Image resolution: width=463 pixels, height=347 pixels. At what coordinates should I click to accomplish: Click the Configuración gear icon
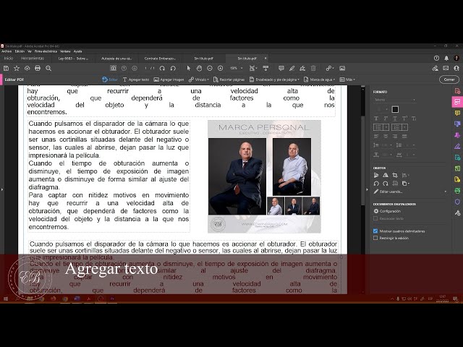pos(376,211)
